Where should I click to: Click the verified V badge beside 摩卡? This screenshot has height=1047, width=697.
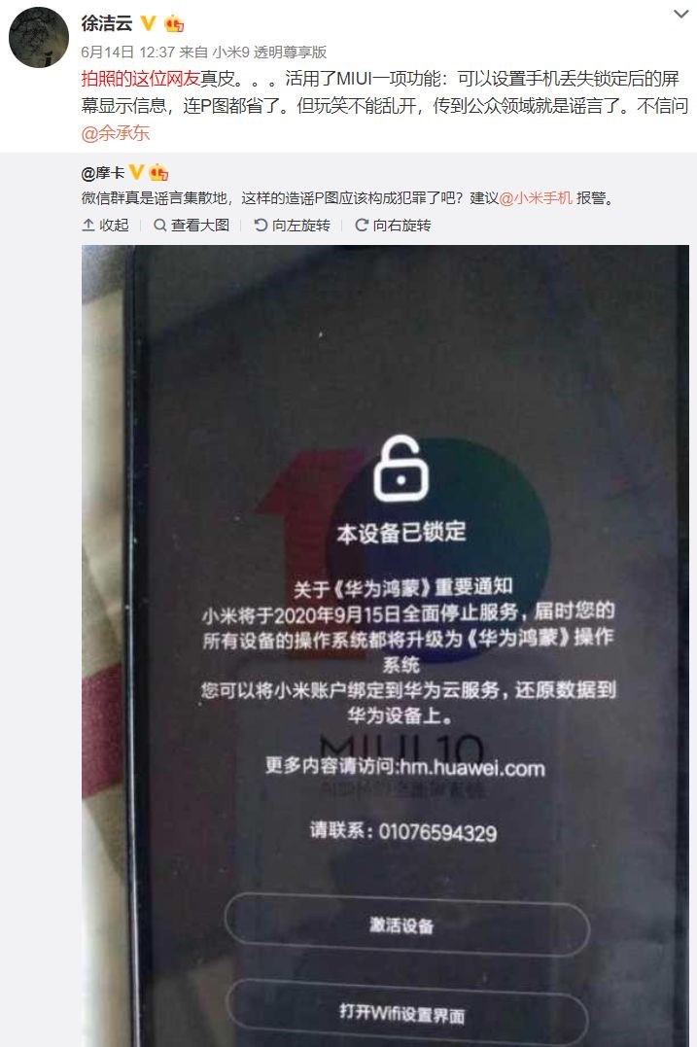(x=136, y=172)
